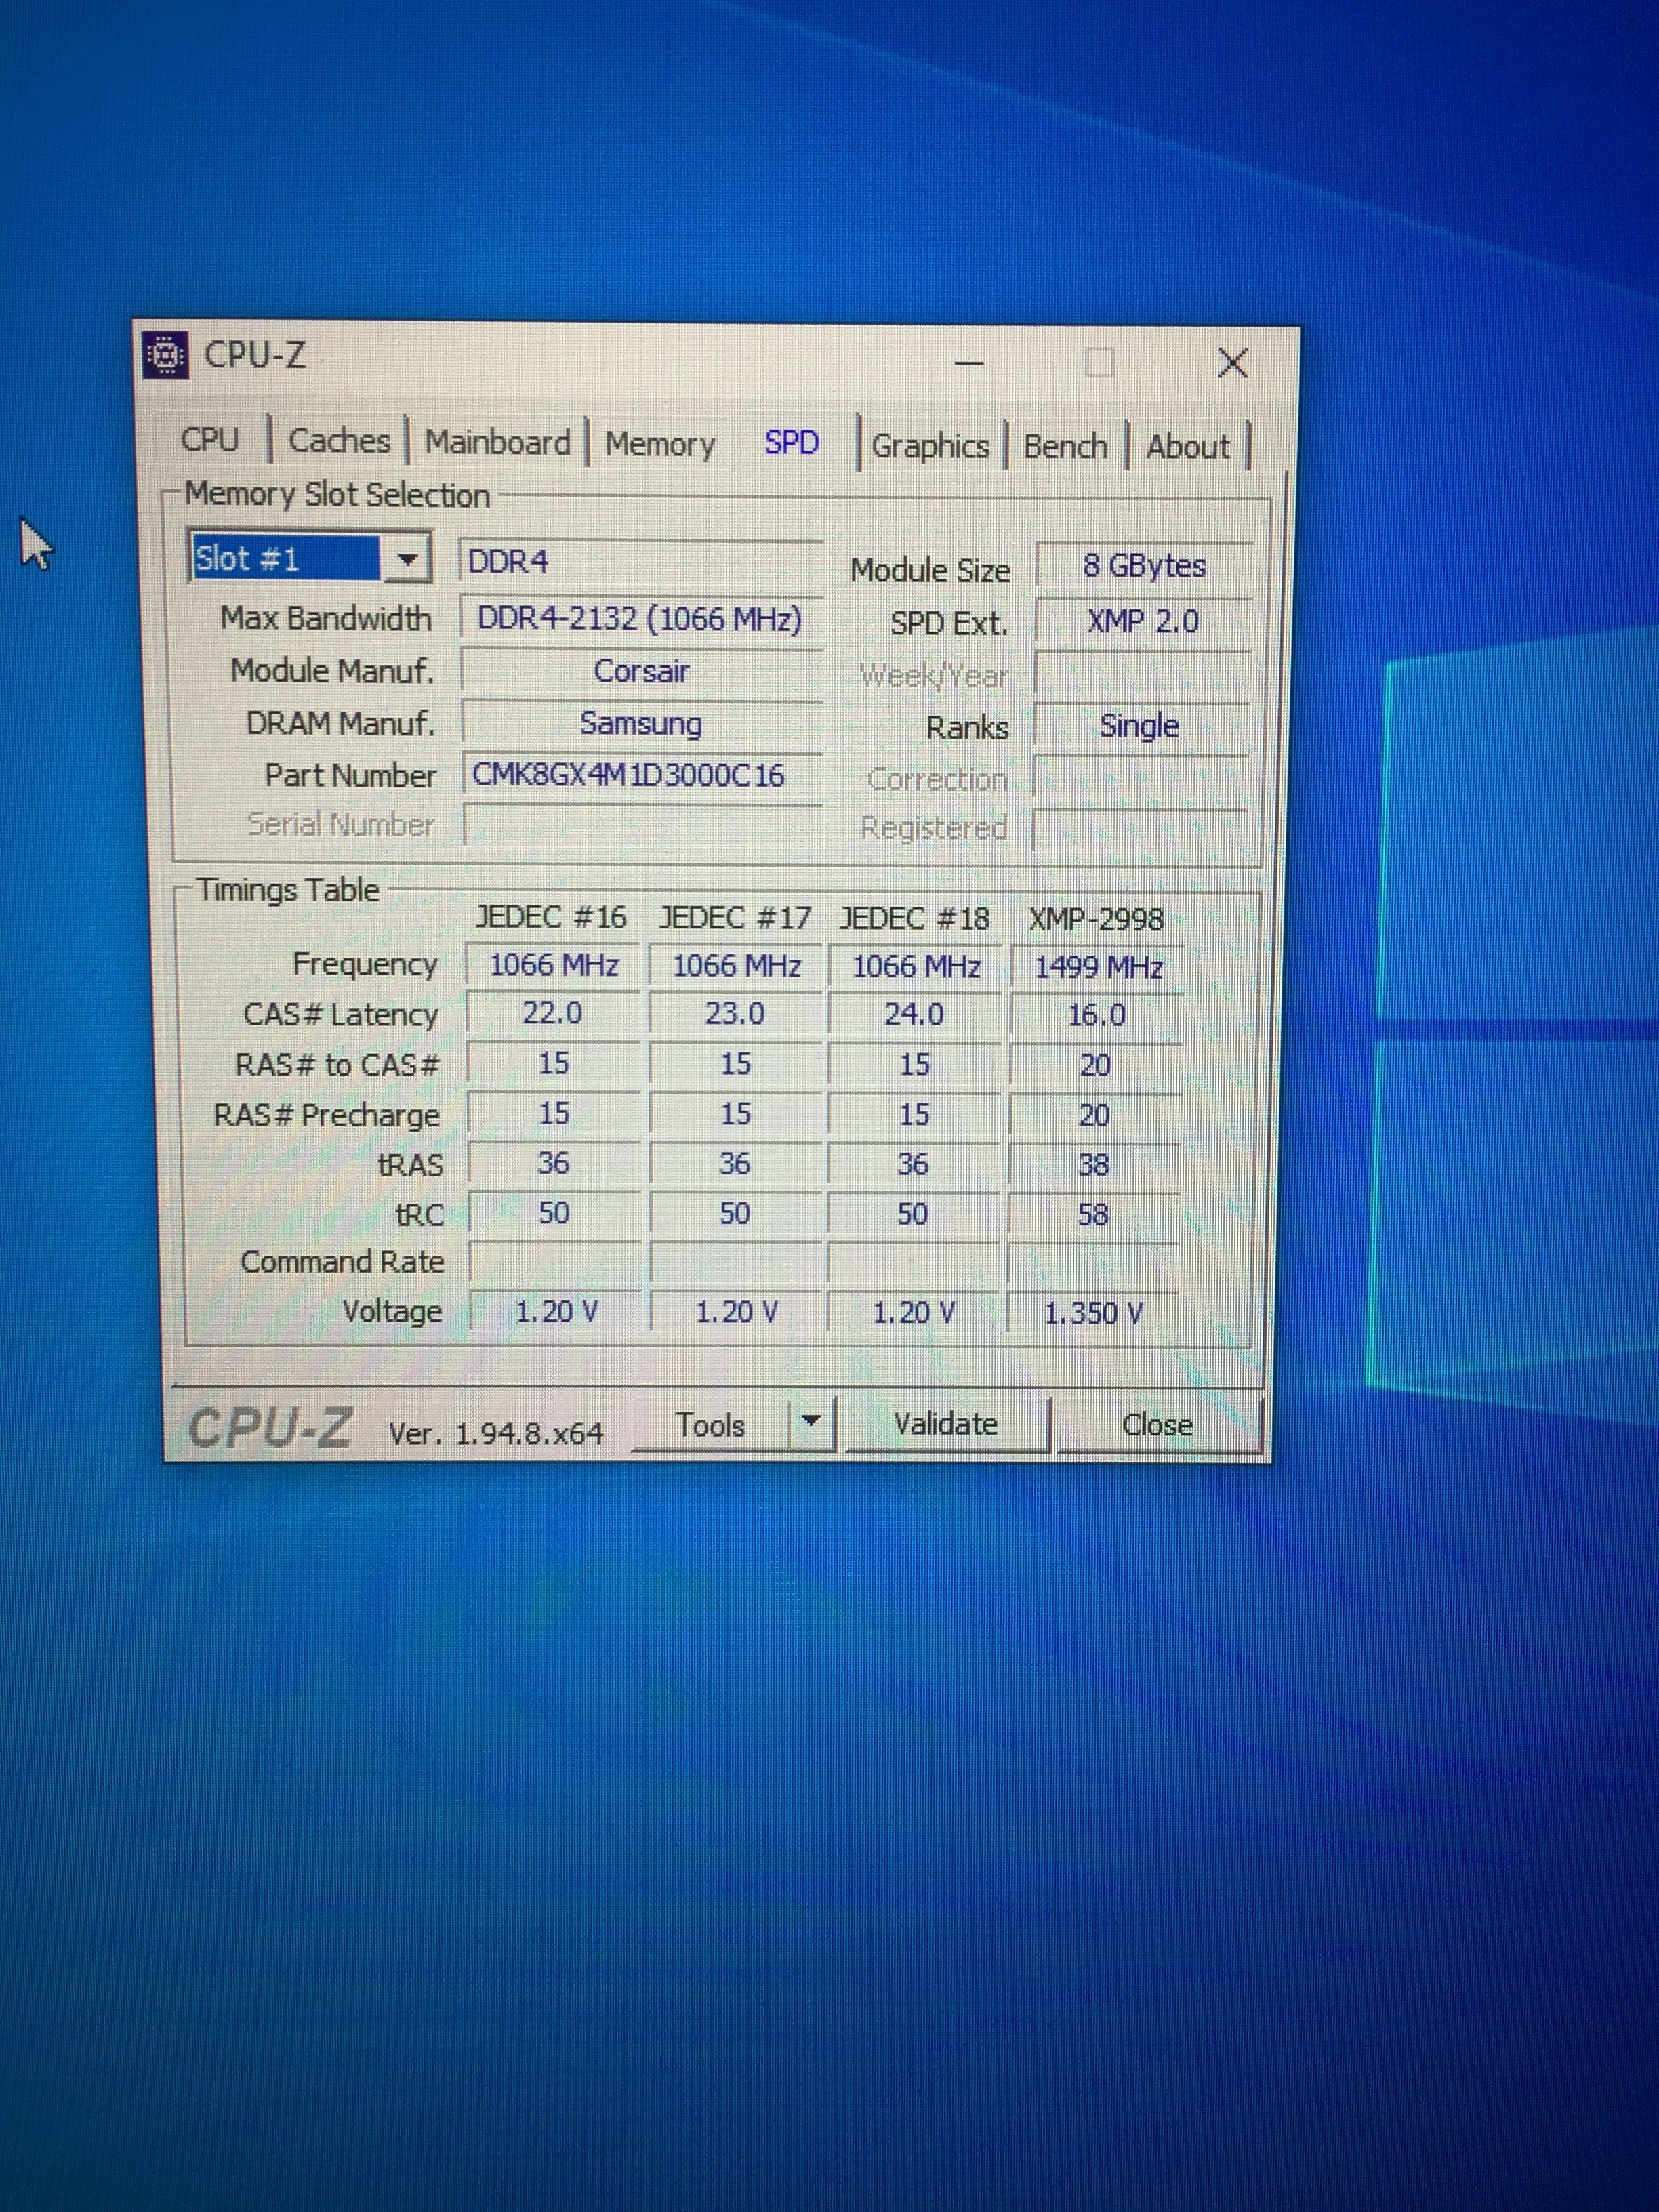The width and height of the screenshot is (1659, 2212).
Task: Click the Close button at bottom
Action: click(x=1157, y=1424)
